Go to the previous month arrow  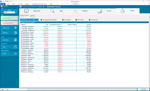(x=2, y=13)
